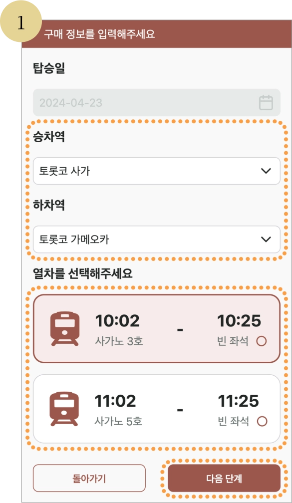Screen dimensions: 292x503
Task: Click the 사가노 3호 train name label
Action: click(x=119, y=341)
